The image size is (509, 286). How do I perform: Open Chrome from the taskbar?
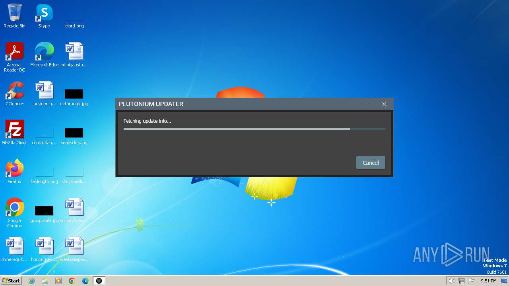(x=72, y=281)
